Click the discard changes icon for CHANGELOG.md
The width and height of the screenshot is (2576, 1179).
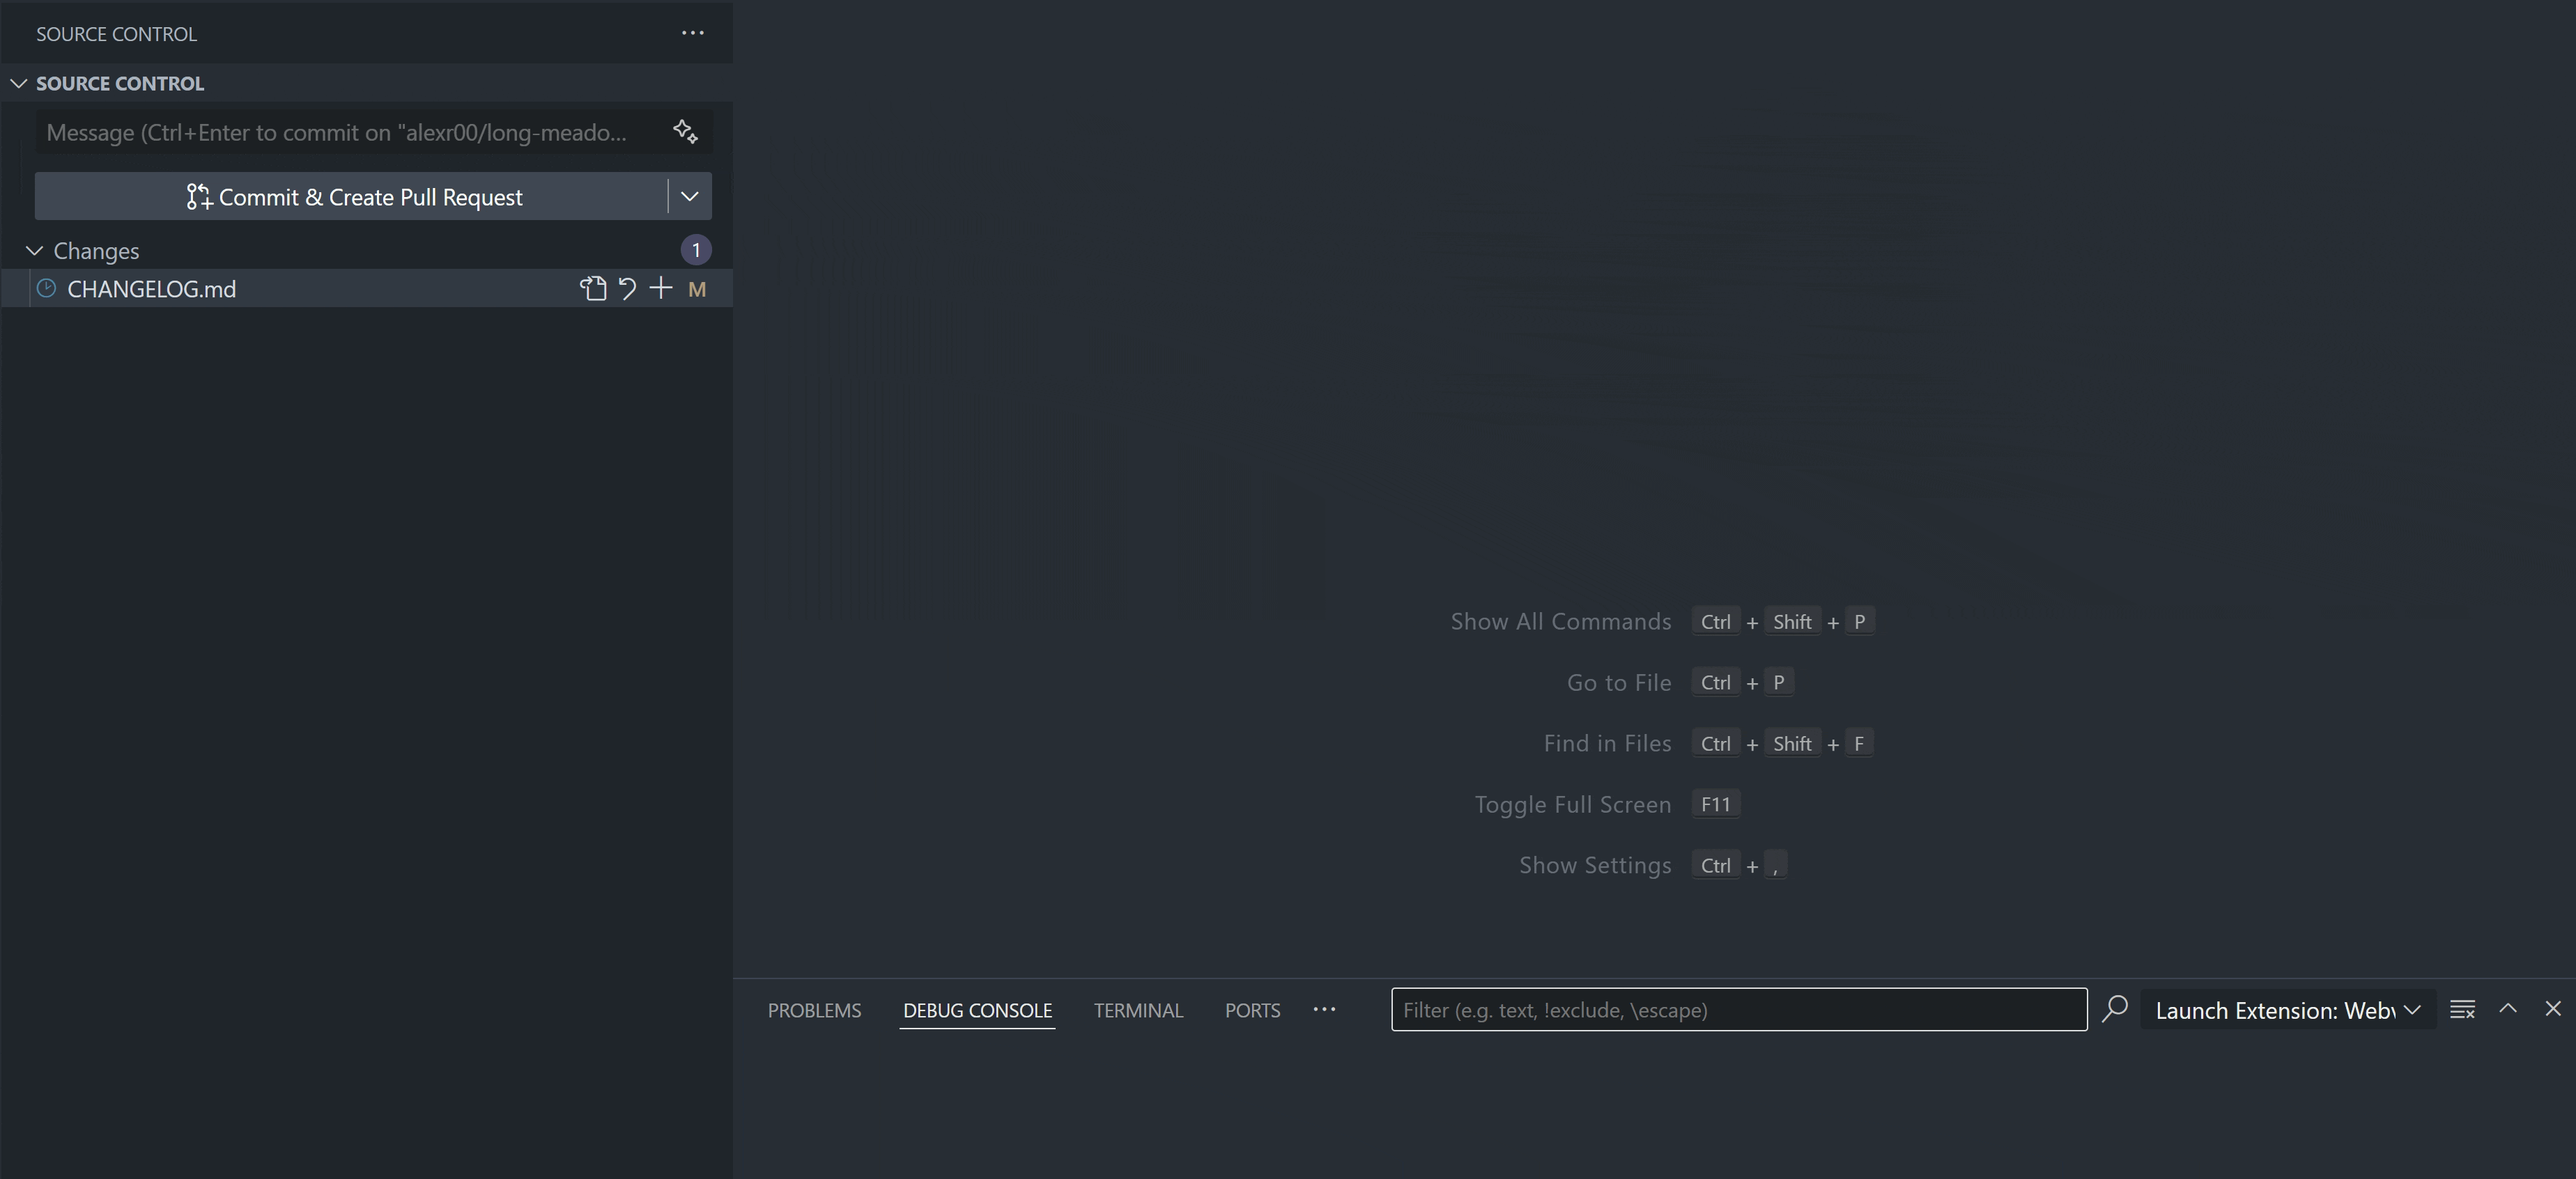tap(626, 288)
